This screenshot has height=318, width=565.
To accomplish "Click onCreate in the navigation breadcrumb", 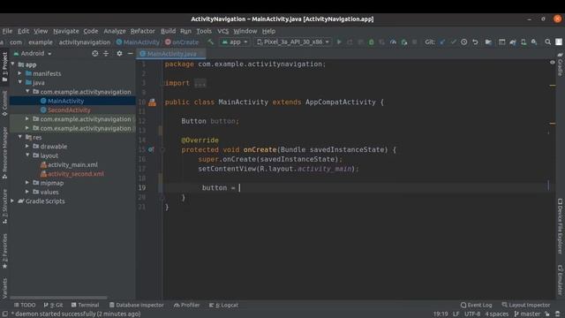I will click(182, 42).
